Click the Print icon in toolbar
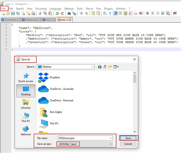The image size is (181, 153). click(33, 14)
